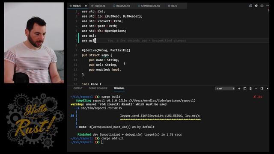Click on 'use std::fs::OpenOptions;'

pos(104,31)
